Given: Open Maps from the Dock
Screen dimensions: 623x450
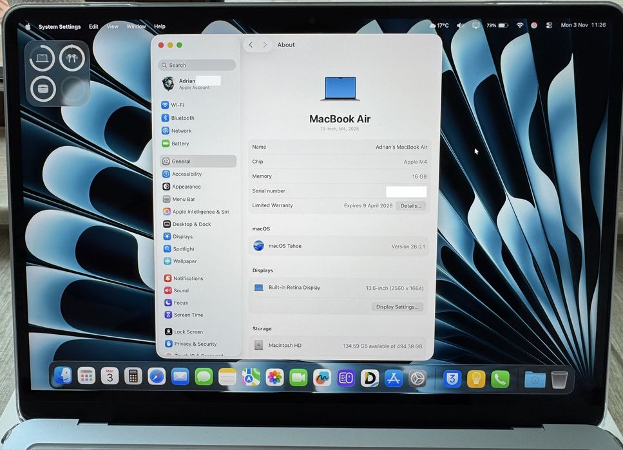Looking at the screenshot, I should 251,377.
